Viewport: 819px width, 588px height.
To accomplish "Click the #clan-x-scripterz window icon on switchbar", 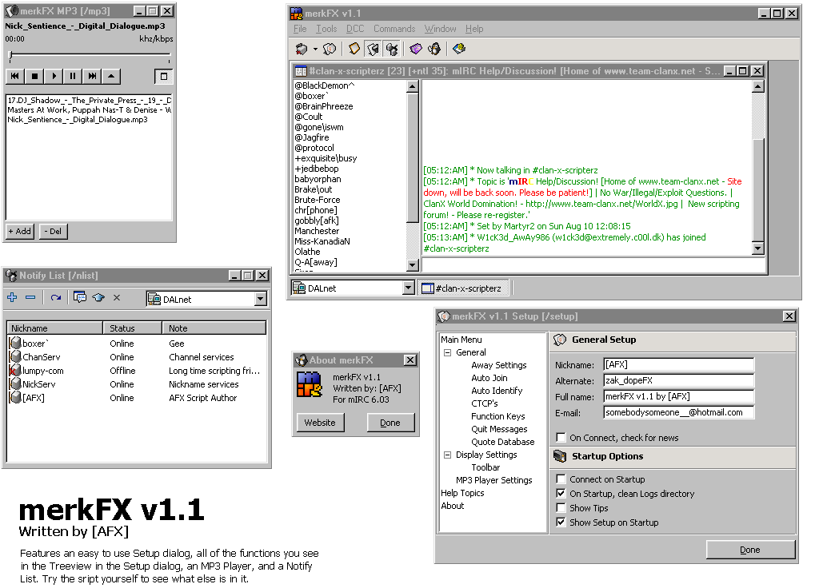I will tap(428, 288).
